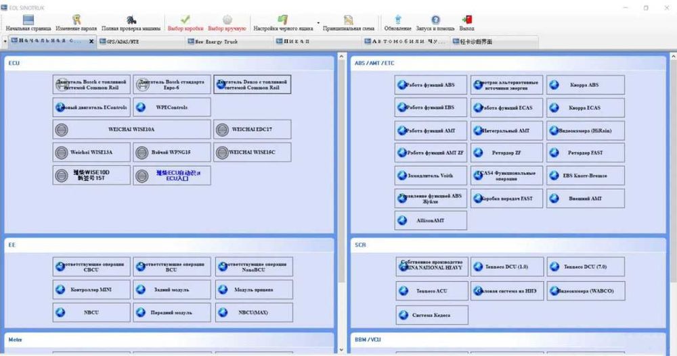Open Работа функций ABS

(x=431, y=85)
